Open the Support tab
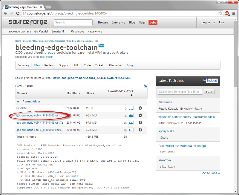 pyautogui.click(x=64, y=65)
